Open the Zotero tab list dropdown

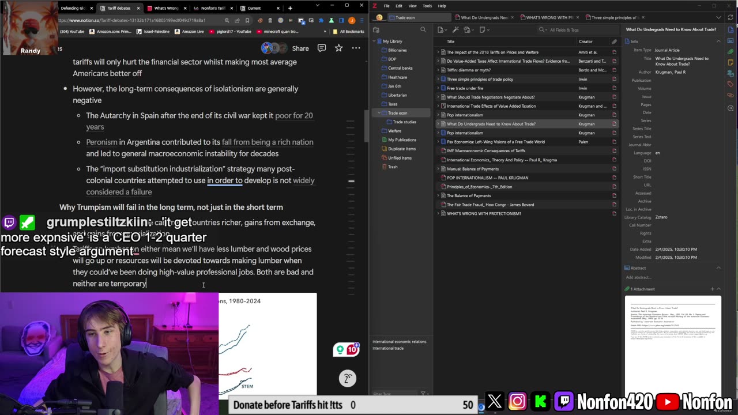pyautogui.click(x=718, y=17)
